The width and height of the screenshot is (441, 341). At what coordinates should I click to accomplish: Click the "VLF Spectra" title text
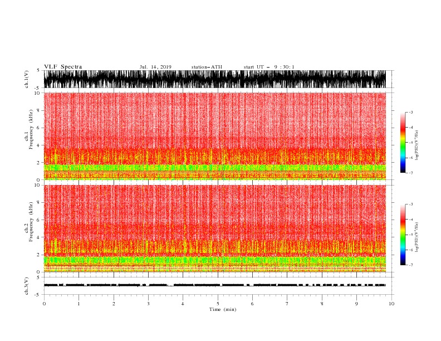(63, 67)
